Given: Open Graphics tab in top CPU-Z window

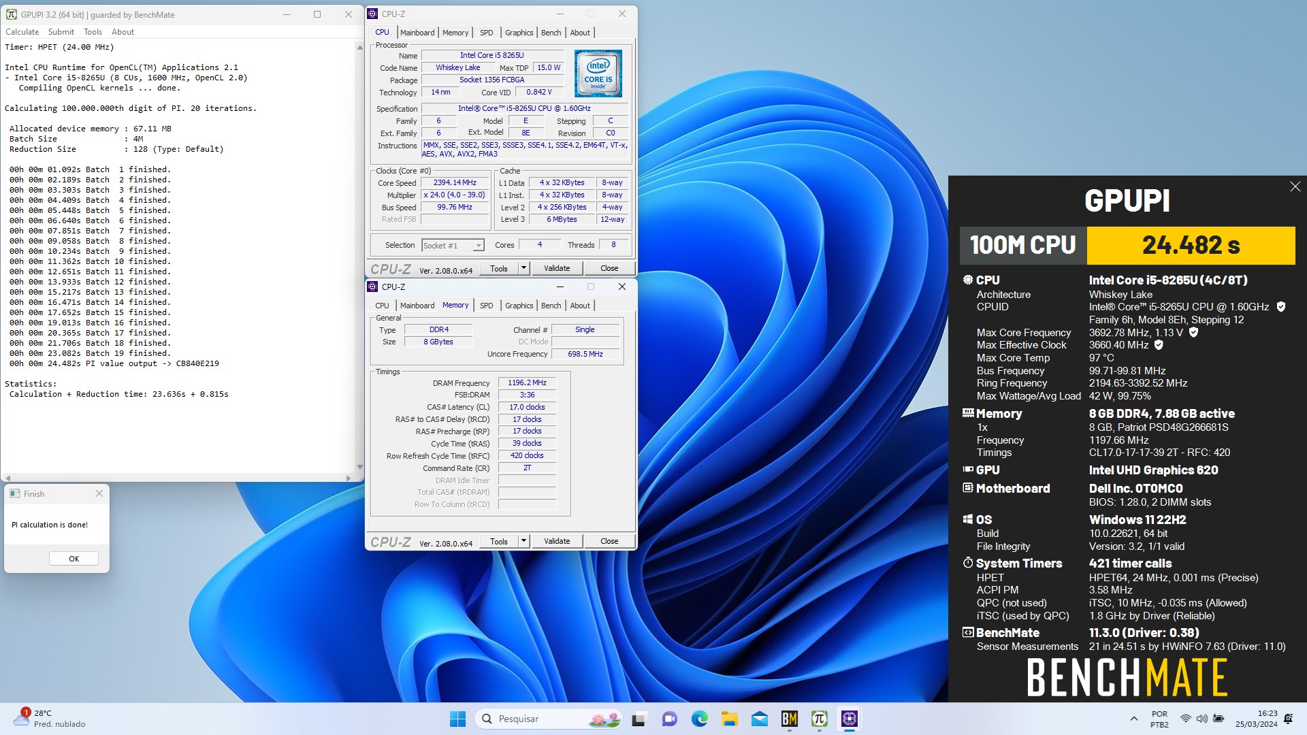Looking at the screenshot, I should tap(519, 33).
